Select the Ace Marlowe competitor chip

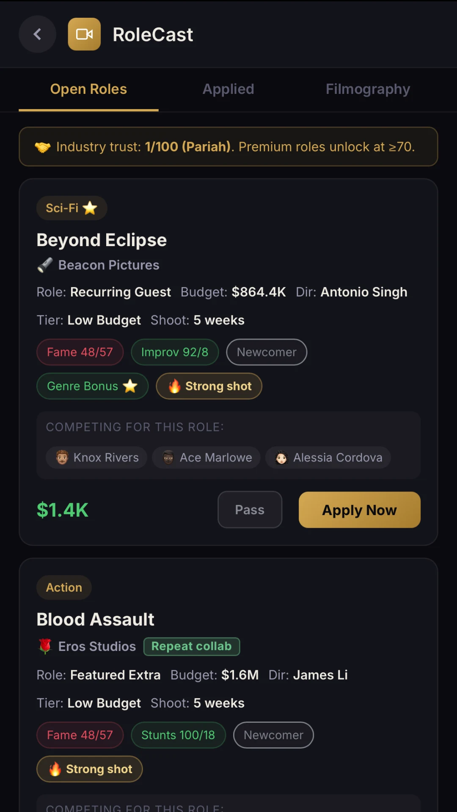click(206, 458)
